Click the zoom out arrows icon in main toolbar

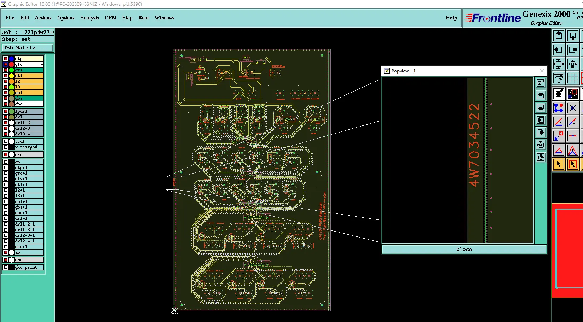573,64
